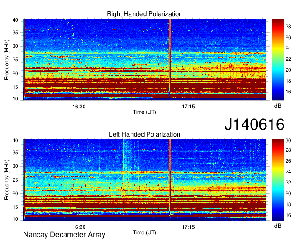Click the upper colorbar's 'dB' unit label
The width and height of the screenshot is (296, 240).
pyautogui.click(x=278, y=106)
